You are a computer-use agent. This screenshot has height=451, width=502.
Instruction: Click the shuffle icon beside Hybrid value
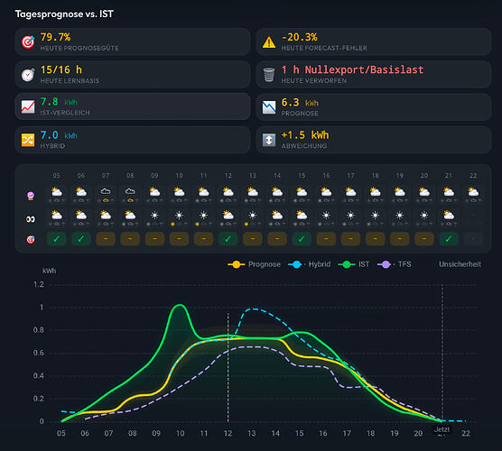[x=28, y=140]
